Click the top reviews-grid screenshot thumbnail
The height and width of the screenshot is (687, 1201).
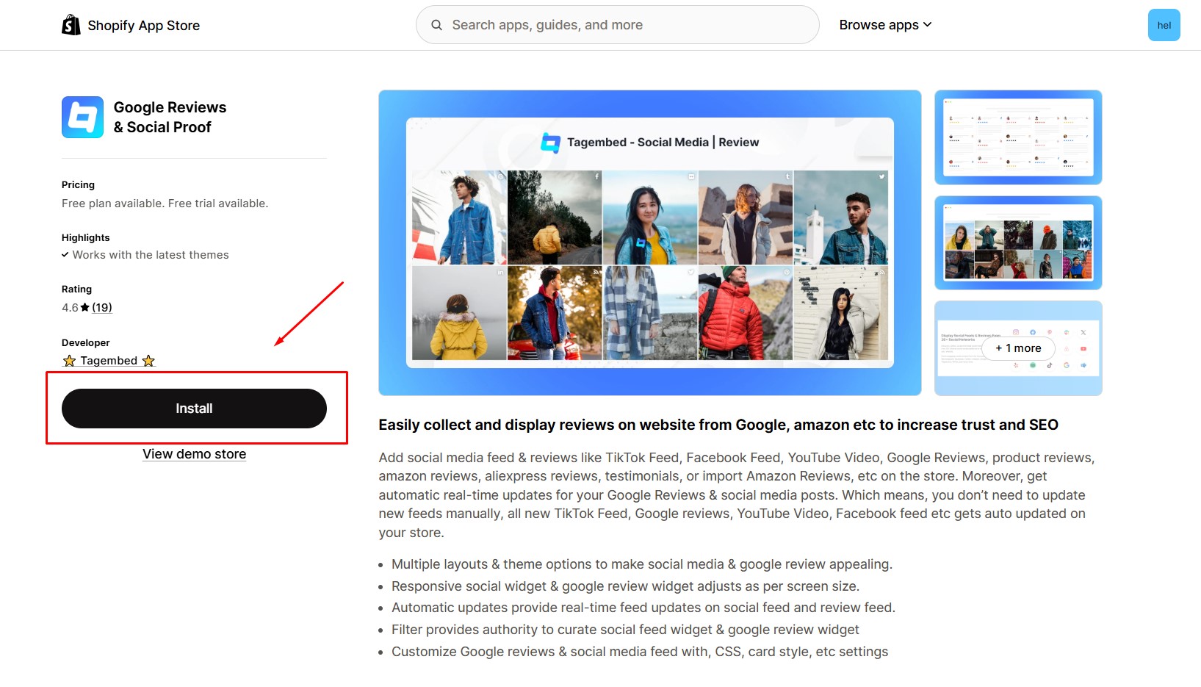click(1017, 138)
